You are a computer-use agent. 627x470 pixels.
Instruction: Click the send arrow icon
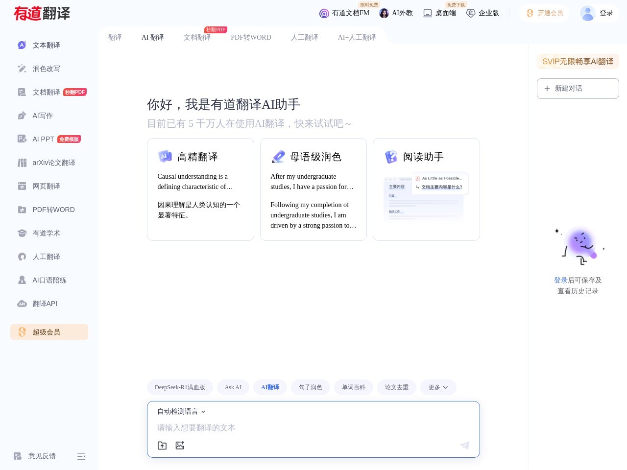(465, 445)
